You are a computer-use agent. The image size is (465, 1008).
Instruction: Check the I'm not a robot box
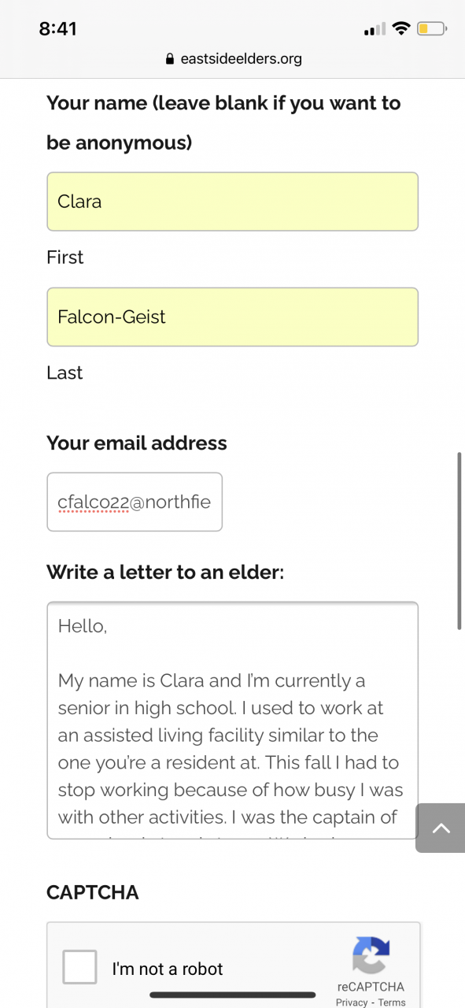tap(79, 967)
